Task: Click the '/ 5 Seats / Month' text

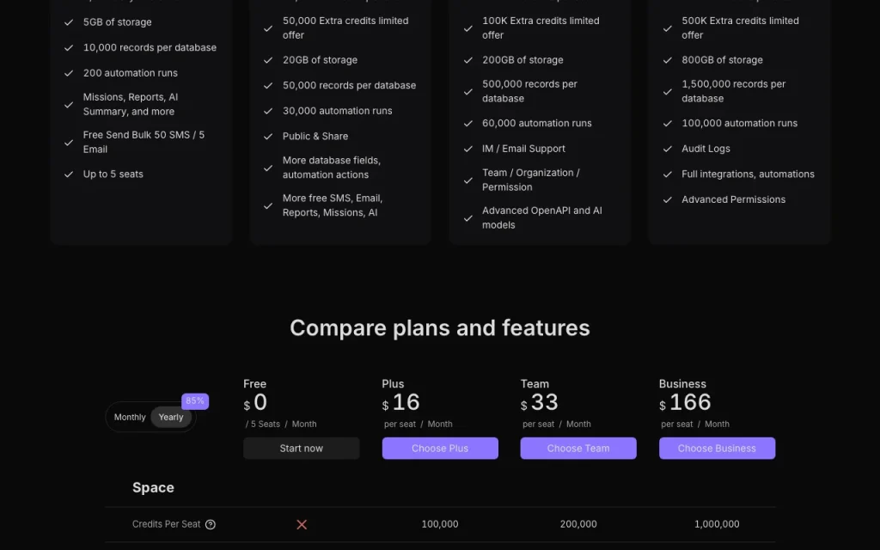Action: tap(281, 425)
